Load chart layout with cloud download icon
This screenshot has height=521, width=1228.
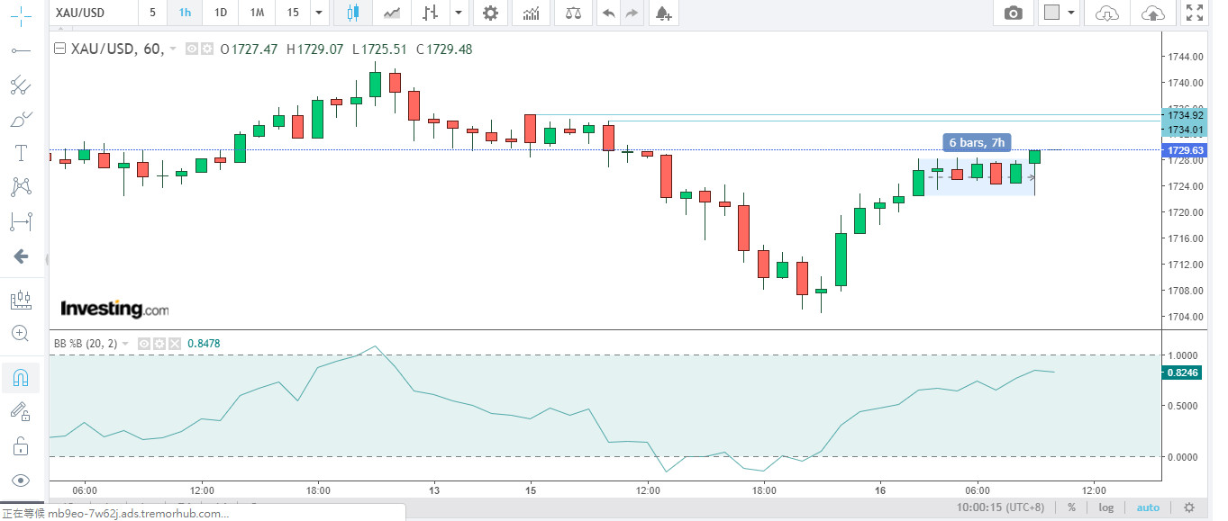pyautogui.click(x=1106, y=13)
